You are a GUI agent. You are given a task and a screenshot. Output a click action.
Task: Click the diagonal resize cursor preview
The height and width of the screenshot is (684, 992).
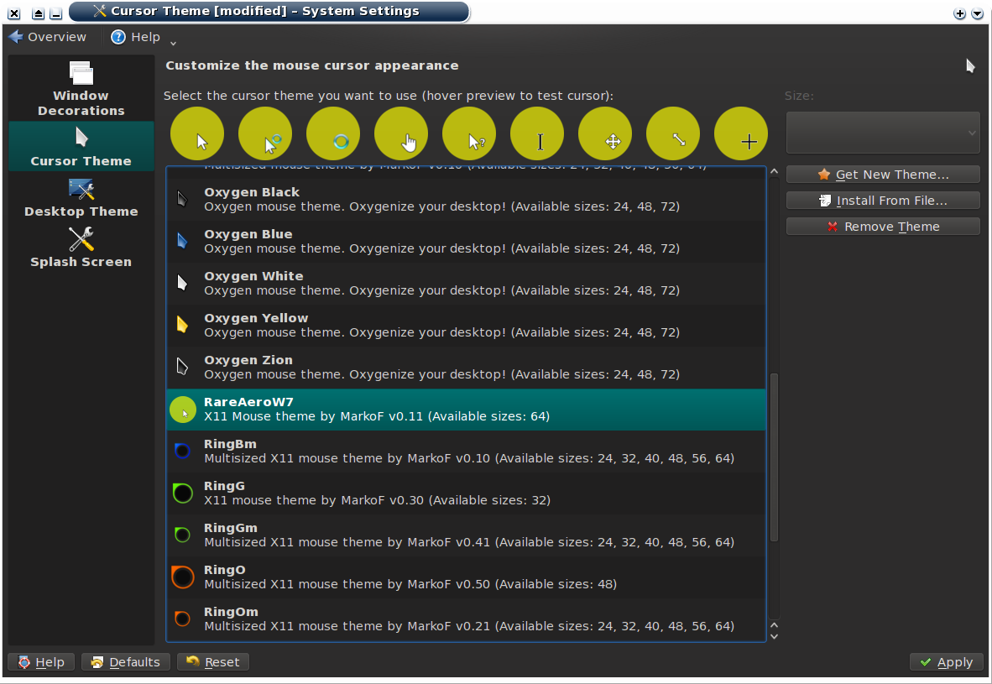tap(673, 133)
